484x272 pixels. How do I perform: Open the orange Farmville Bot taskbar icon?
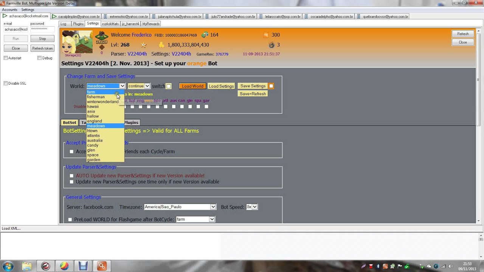pyautogui.click(x=102, y=266)
